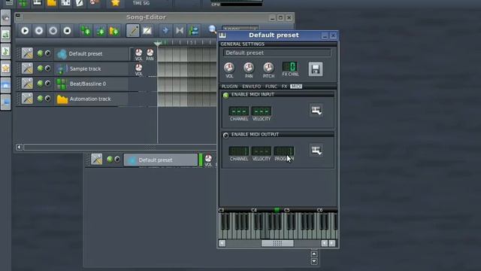Click the piano keyboard scrollbar handle

point(277,243)
